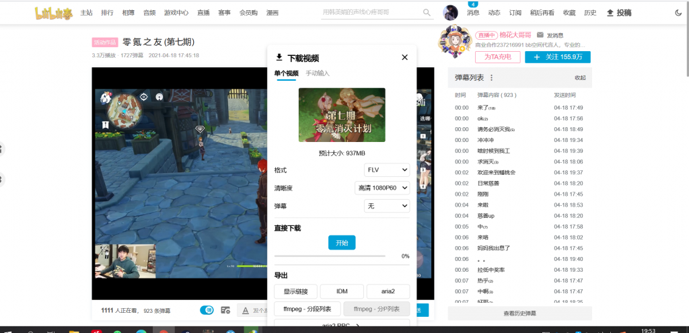Open the 赛事 menu item
Image resolution: width=689 pixels, height=333 pixels.
coord(225,13)
